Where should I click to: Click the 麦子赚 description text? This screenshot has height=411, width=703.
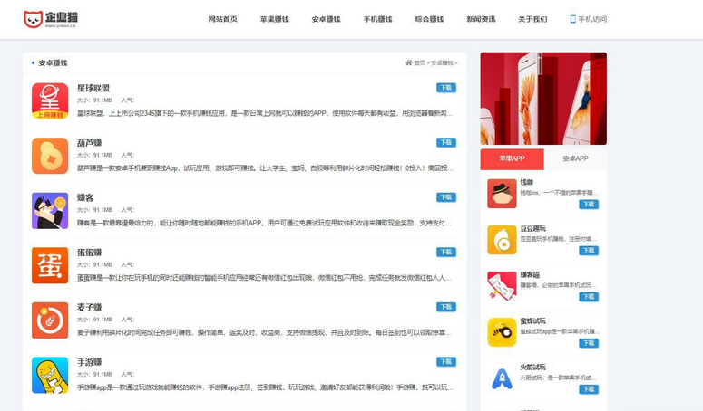coord(265,333)
